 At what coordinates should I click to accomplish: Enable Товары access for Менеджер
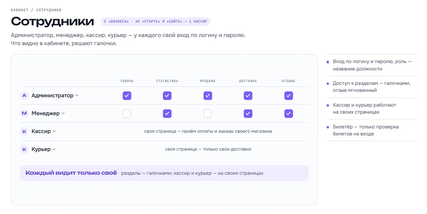(x=127, y=114)
